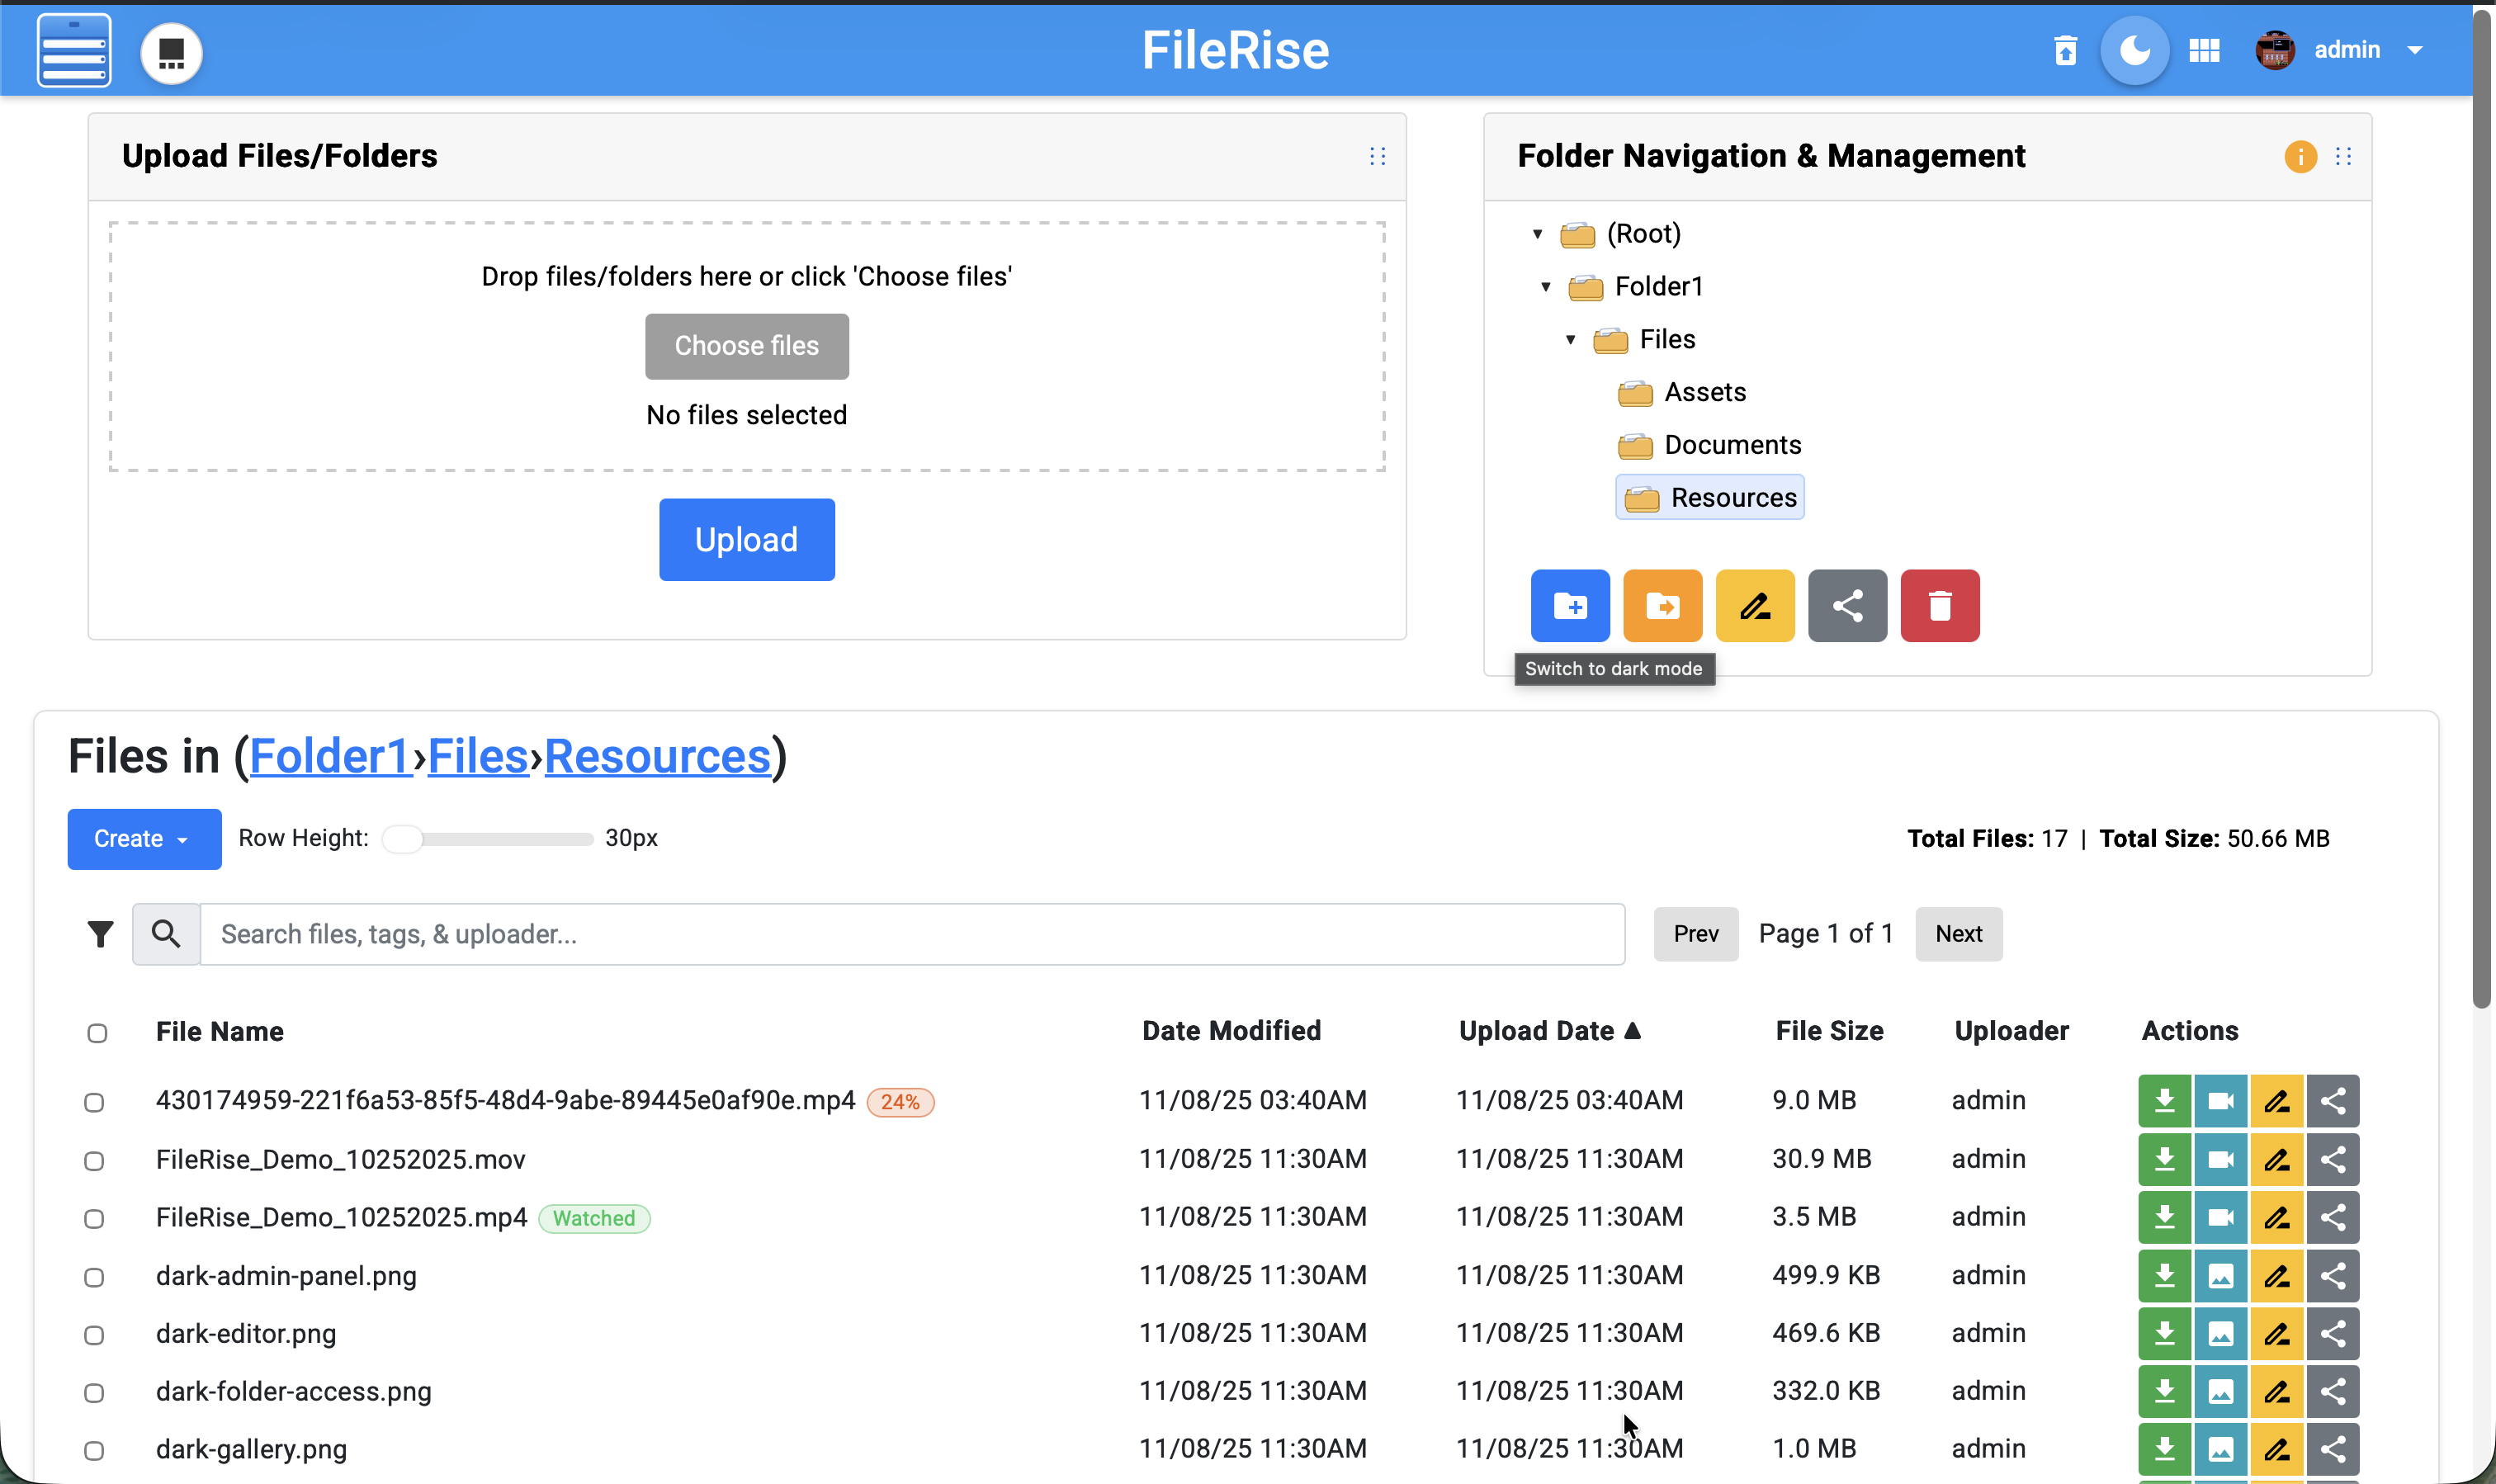Click the red delete folder icon
This screenshot has width=2496, height=1484.
(x=1939, y=606)
